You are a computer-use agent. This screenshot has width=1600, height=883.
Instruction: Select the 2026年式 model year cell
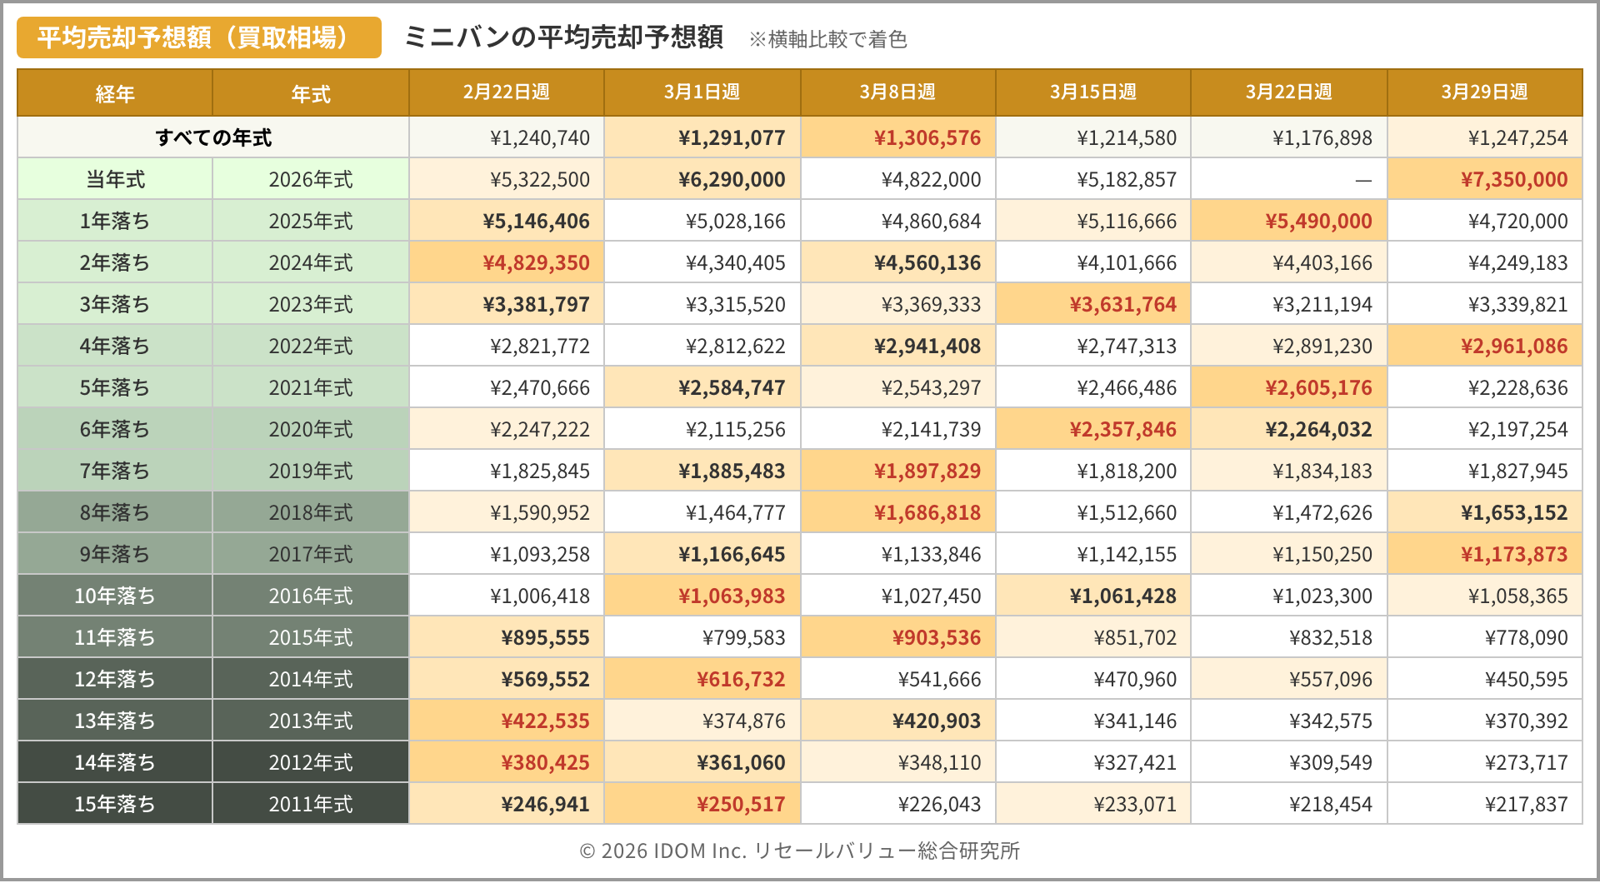click(x=311, y=179)
